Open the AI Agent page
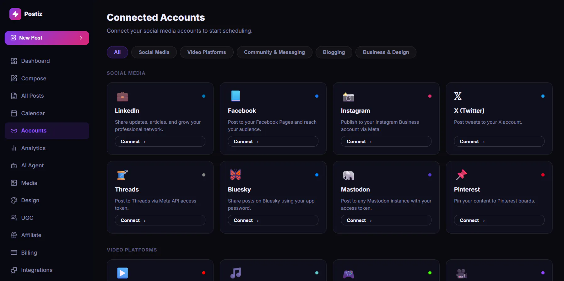Image resolution: width=564 pixels, height=281 pixels. click(x=47, y=165)
